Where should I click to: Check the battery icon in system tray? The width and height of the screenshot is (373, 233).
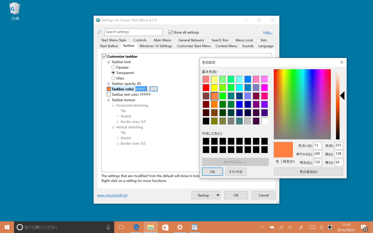[x=272, y=227]
